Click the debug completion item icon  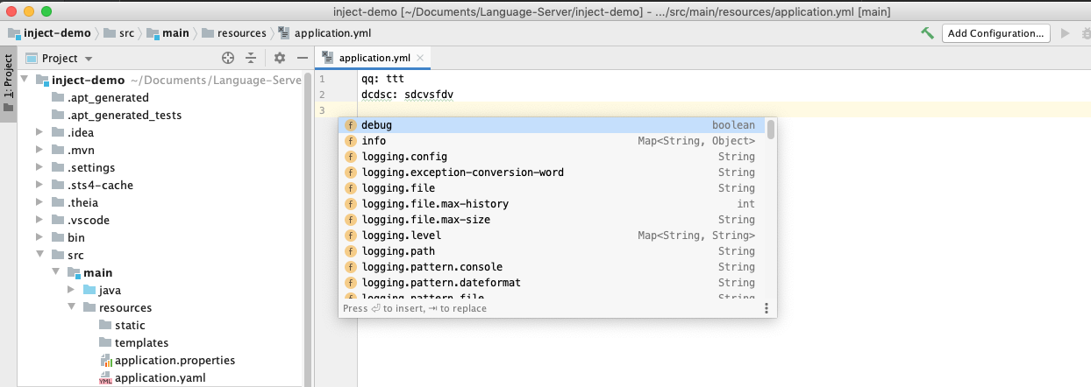tap(351, 125)
